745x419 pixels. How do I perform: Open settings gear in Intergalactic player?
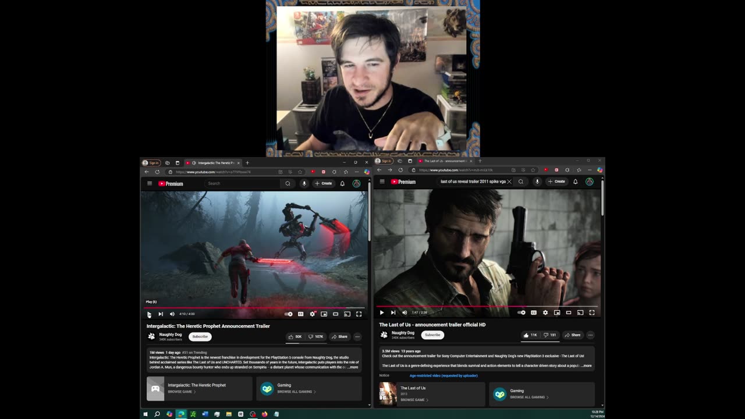pyautogui.click(x=313, y=314)
